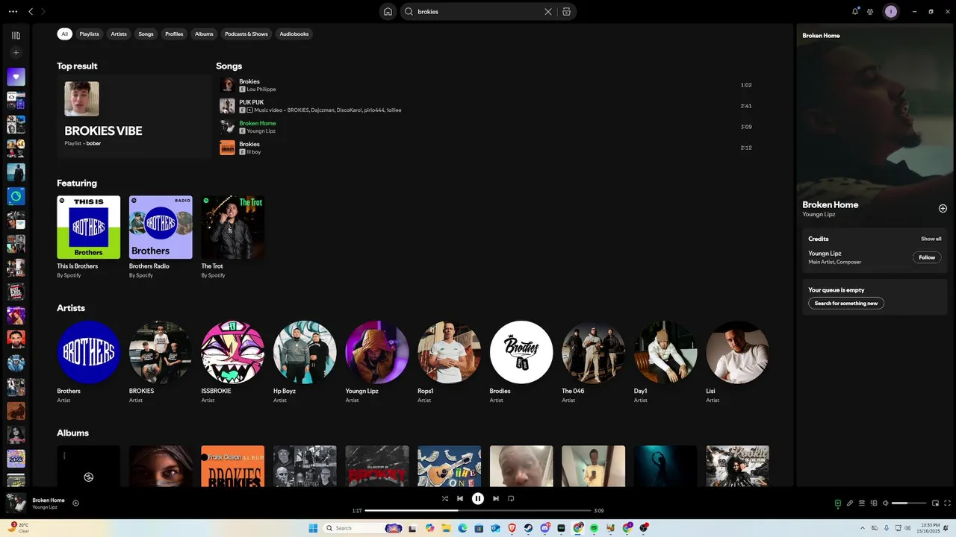The width and height of the screenshot is (956, 537).
Task: Open Spotify icon in Windows taskbar
Action: click(594, 528)
